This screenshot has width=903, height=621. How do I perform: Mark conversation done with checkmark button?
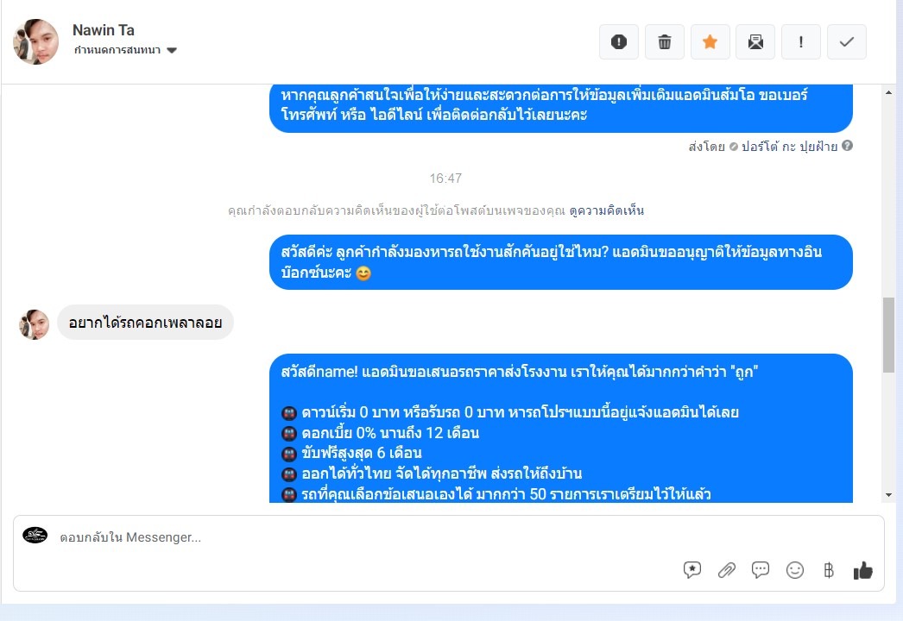[847, 42]
